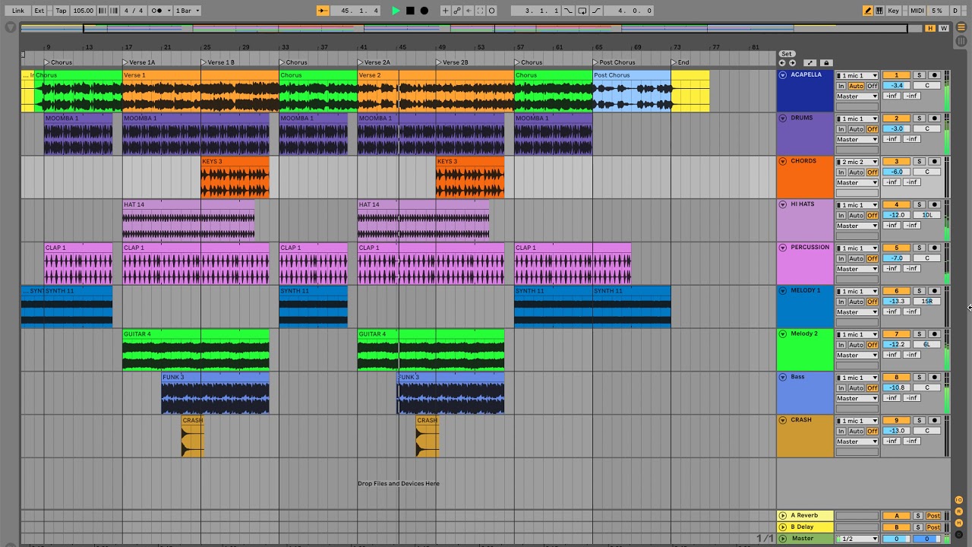Toggle the Lock Envelopes padlock icon
This screenshot has height=547, width=972.
[826, 63]
